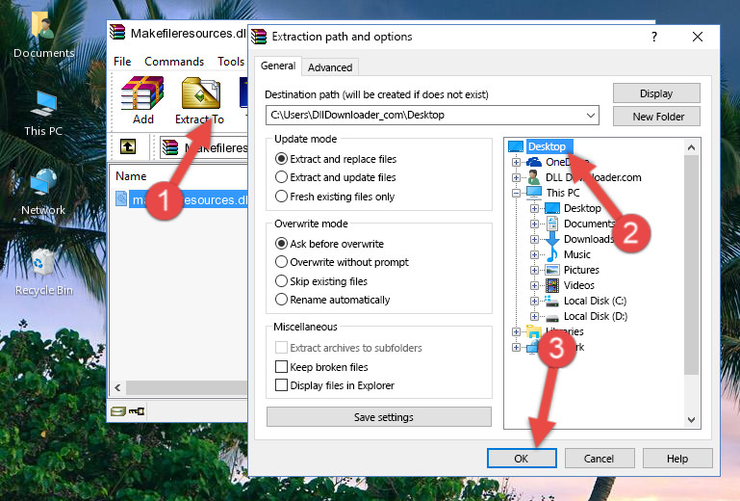The image size is (740, 501).
Task: Expand the Videos tree node
Action: pos(534,285)
